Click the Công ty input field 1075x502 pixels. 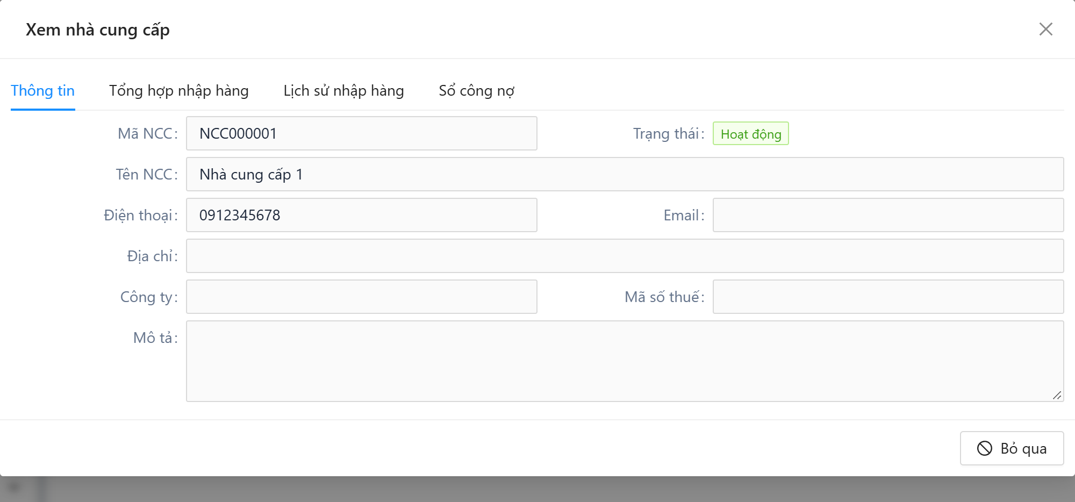coord(362,297)
